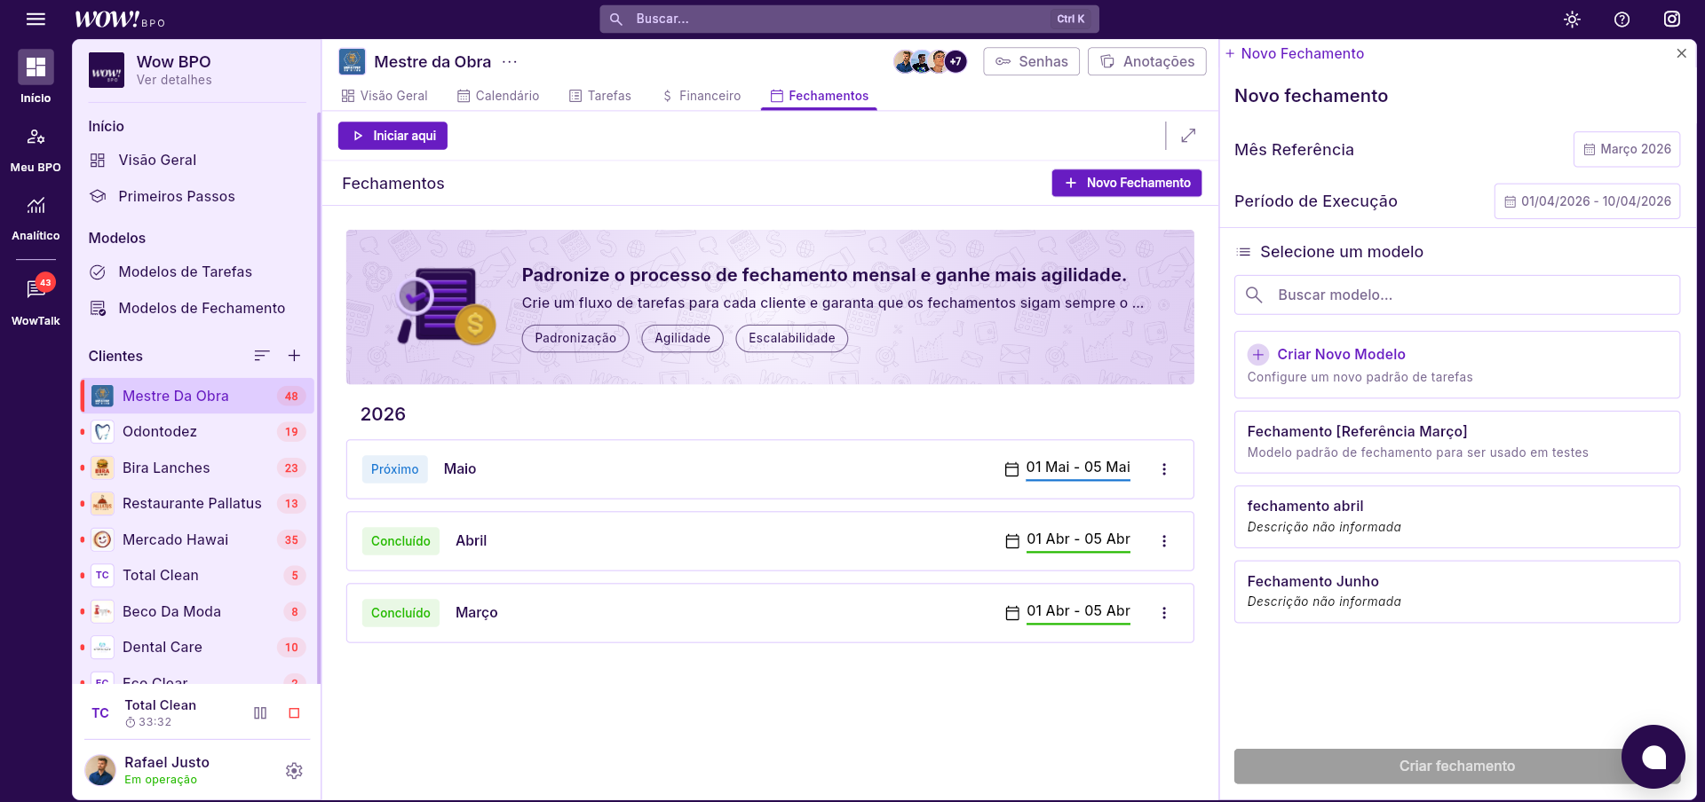Toggle the light/dark theme sun icon
The height and width of the screenshot is (802, 1705).
tap(1572, 20)
